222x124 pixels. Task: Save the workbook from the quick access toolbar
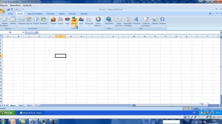8,9
